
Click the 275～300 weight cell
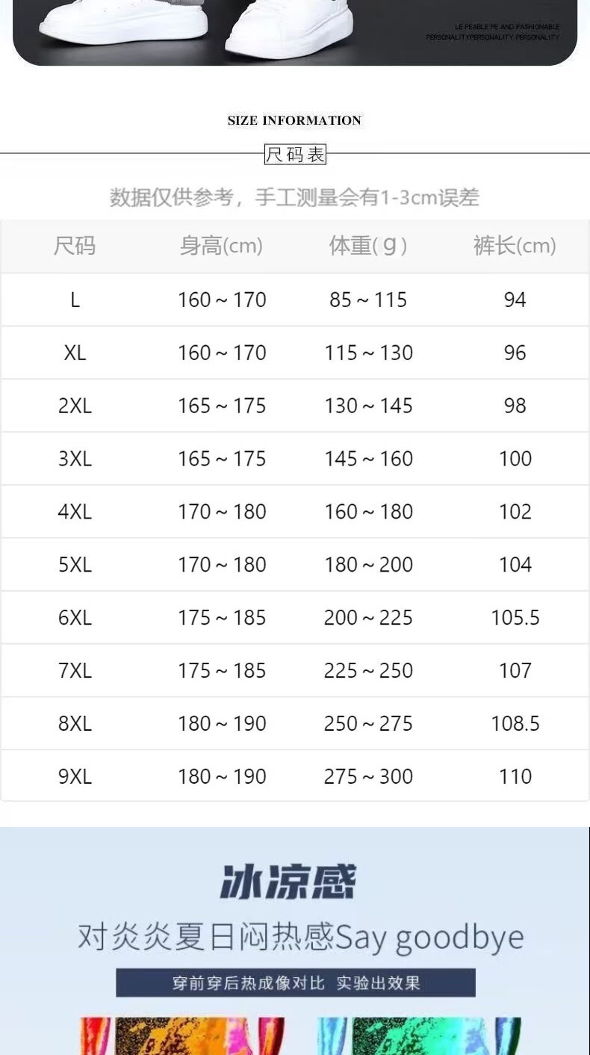pyautogui.click(x=368, y=776)
